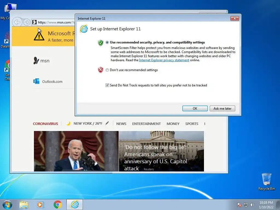Go back using browser Back arrow
The image size is (280, 210).
point(17,22)
